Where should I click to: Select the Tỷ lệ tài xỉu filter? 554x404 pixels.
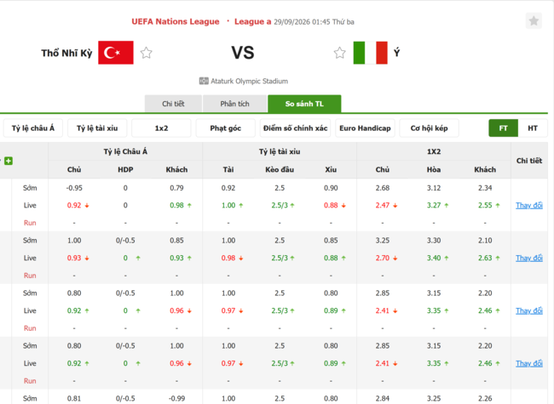(97, 128)
